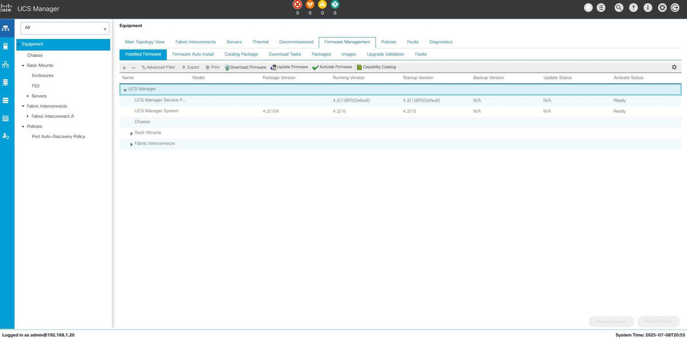Open the Firmware Auto Install subtab
Viewport: 687px width, 339px height.
coord(193,54)
